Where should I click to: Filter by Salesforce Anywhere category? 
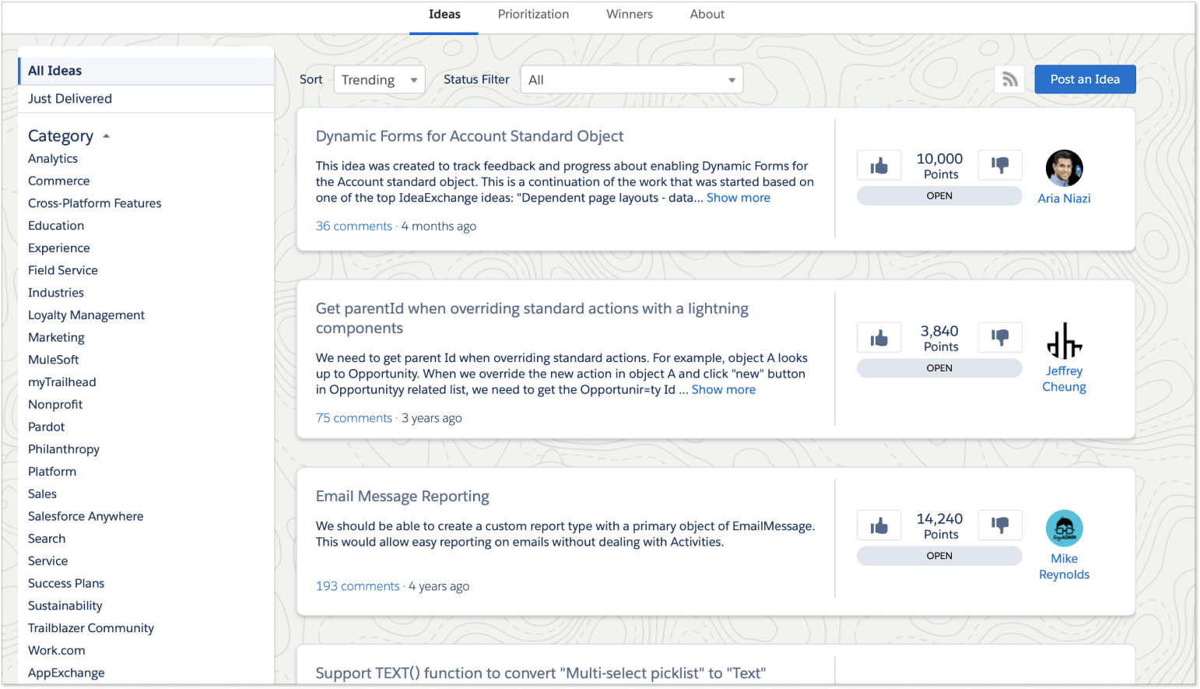click(x=86, y=516)
